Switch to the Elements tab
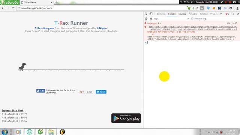 point(161,14)
